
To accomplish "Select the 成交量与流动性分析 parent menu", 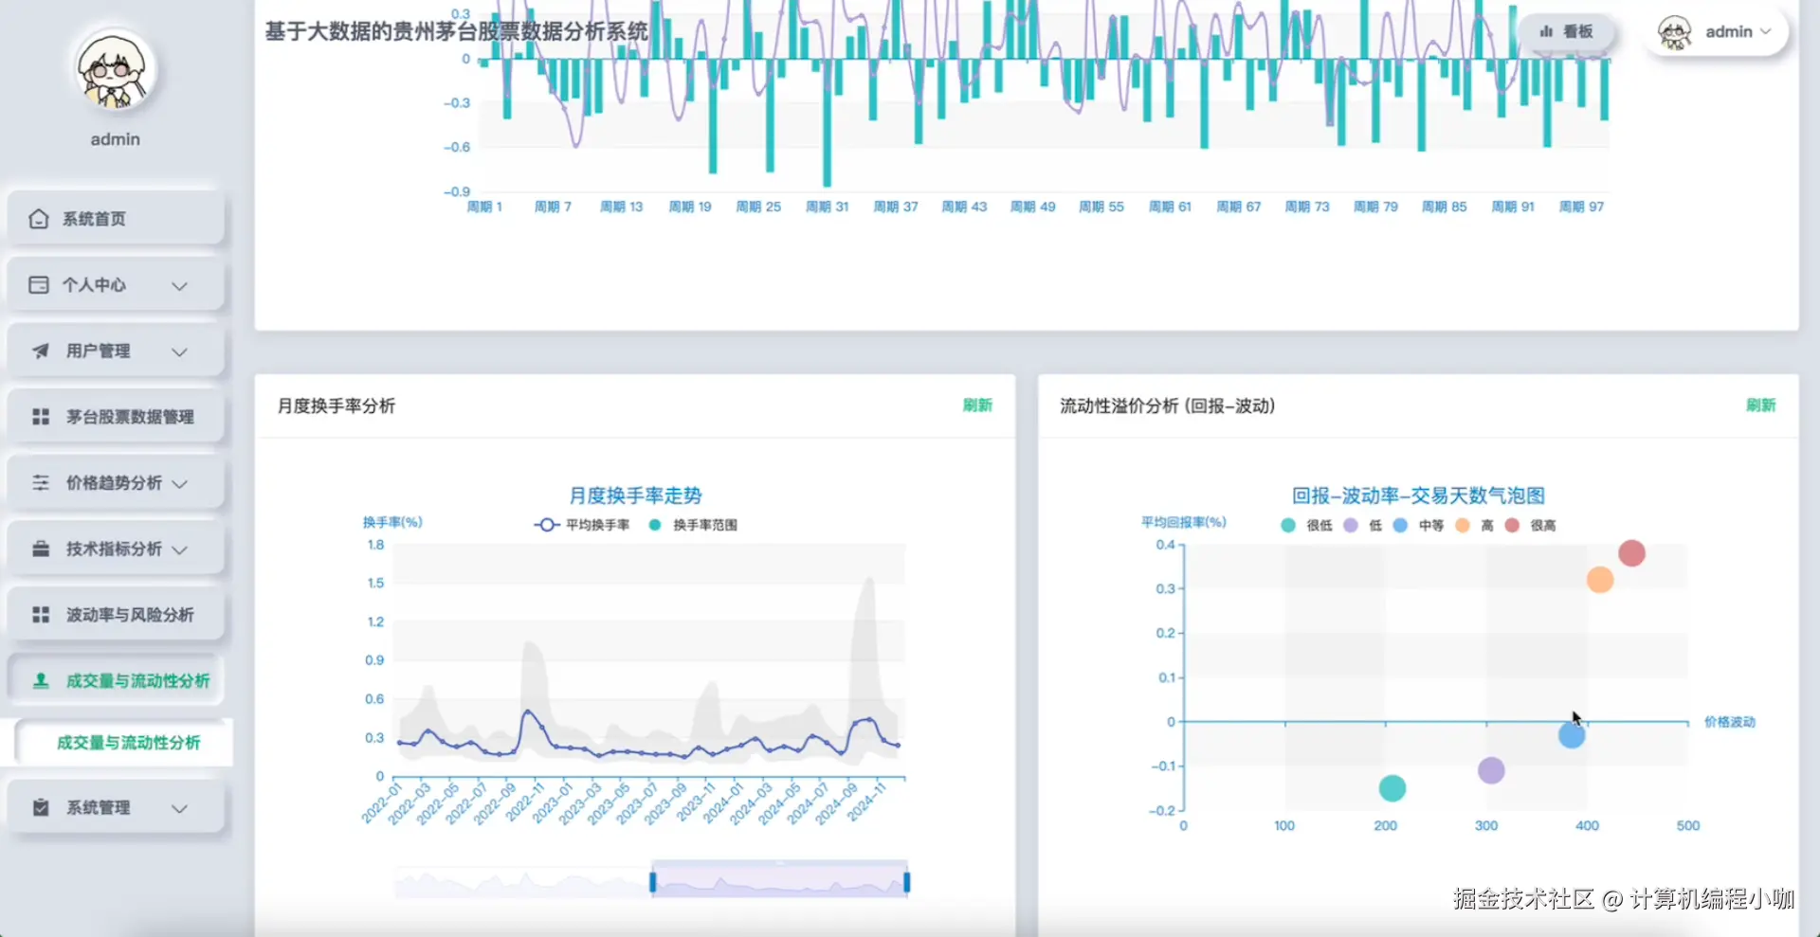I will coord(116,680).
